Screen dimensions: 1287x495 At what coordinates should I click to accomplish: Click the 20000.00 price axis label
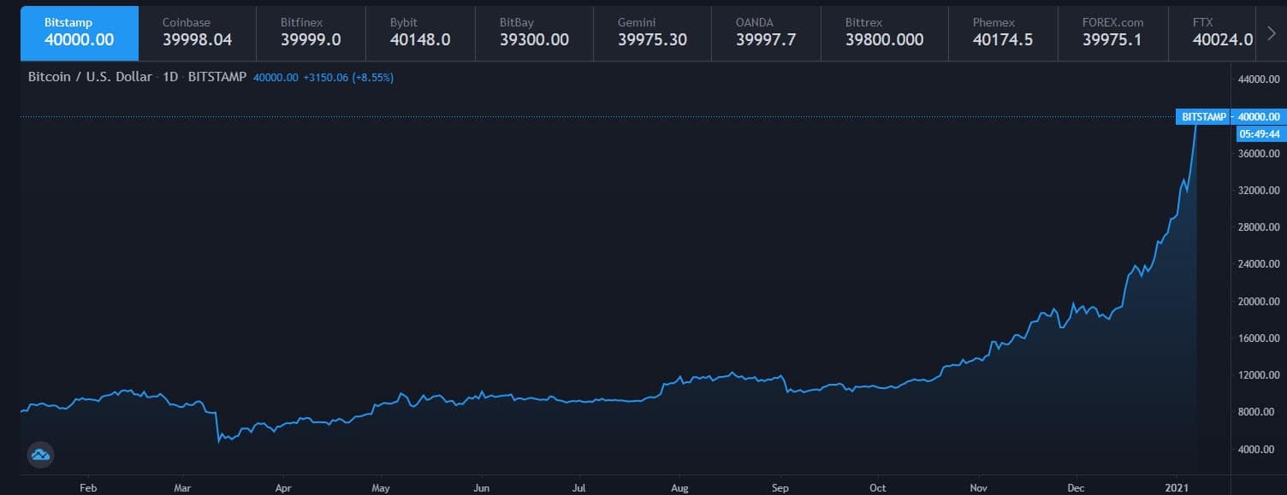[1259, 301]
